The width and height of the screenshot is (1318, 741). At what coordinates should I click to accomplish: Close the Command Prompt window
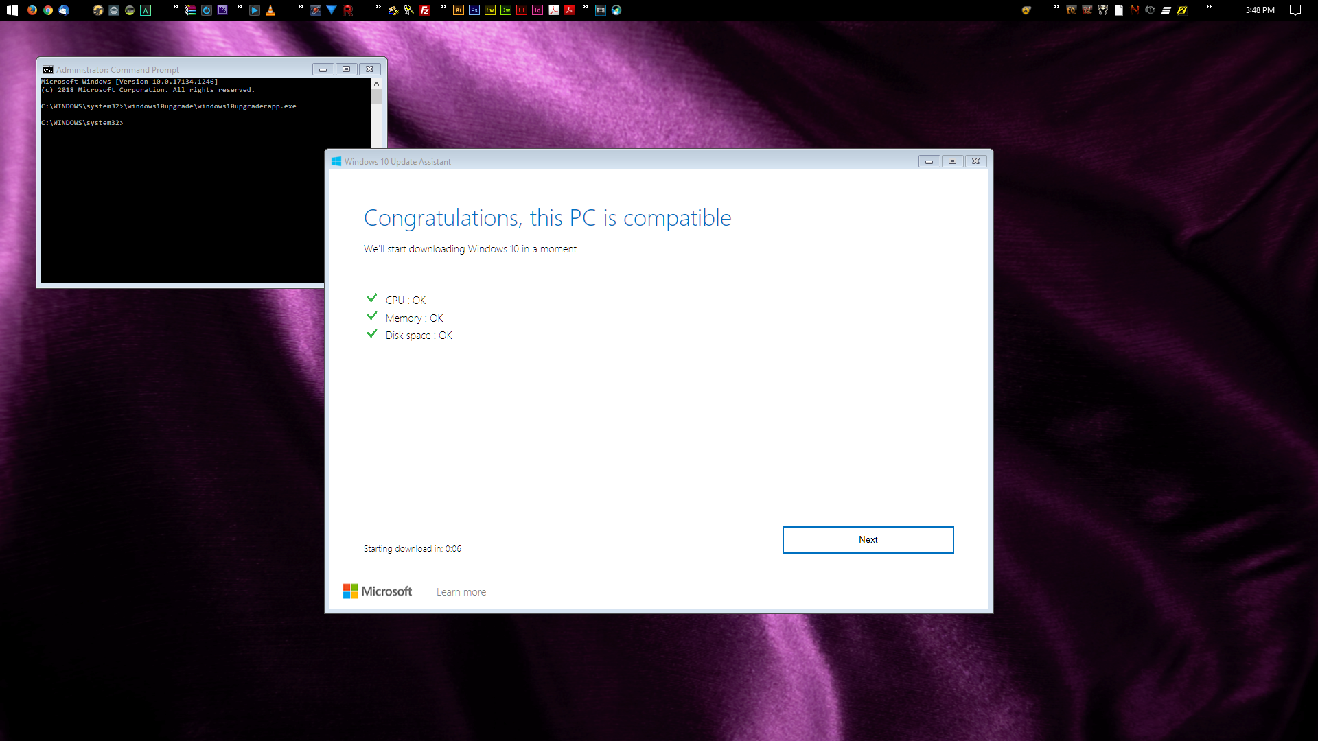point(369,69)
